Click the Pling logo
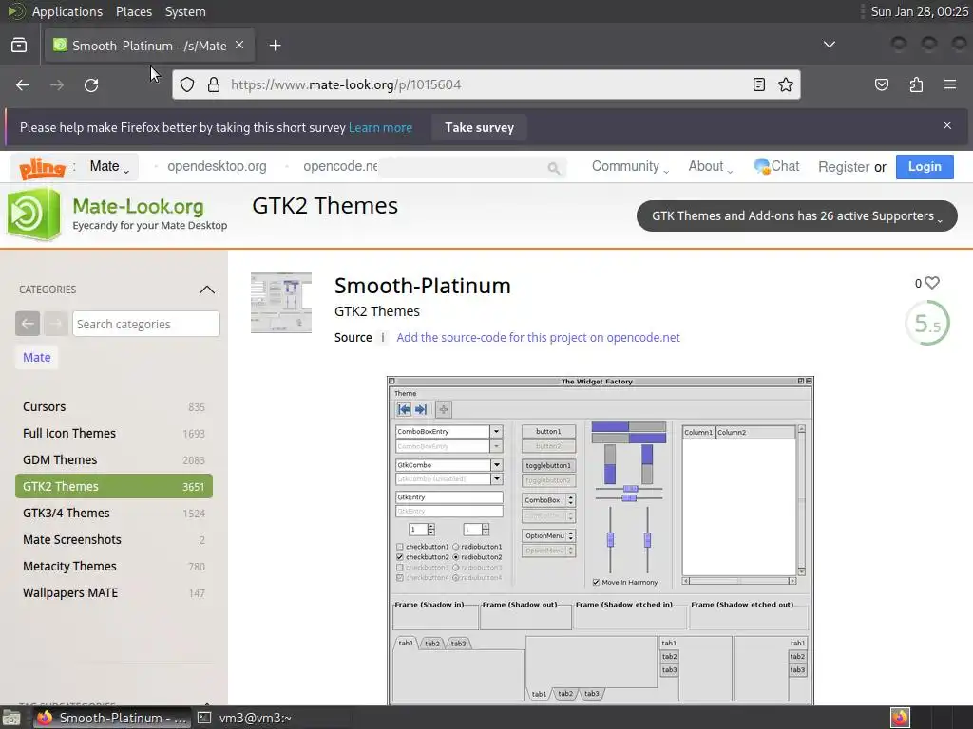 click(x=42, y=167)
